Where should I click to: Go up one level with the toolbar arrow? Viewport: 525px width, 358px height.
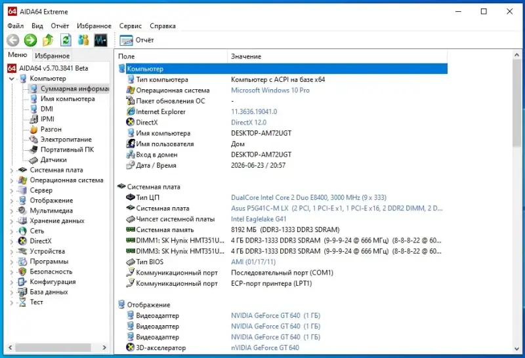tap(48, 41)
